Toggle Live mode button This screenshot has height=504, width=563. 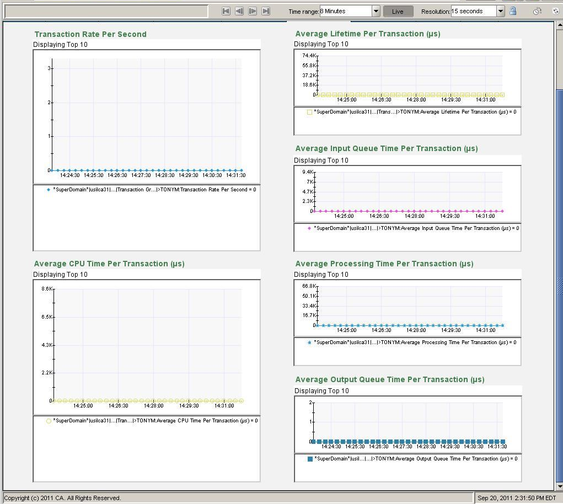[x=398, y=12]
